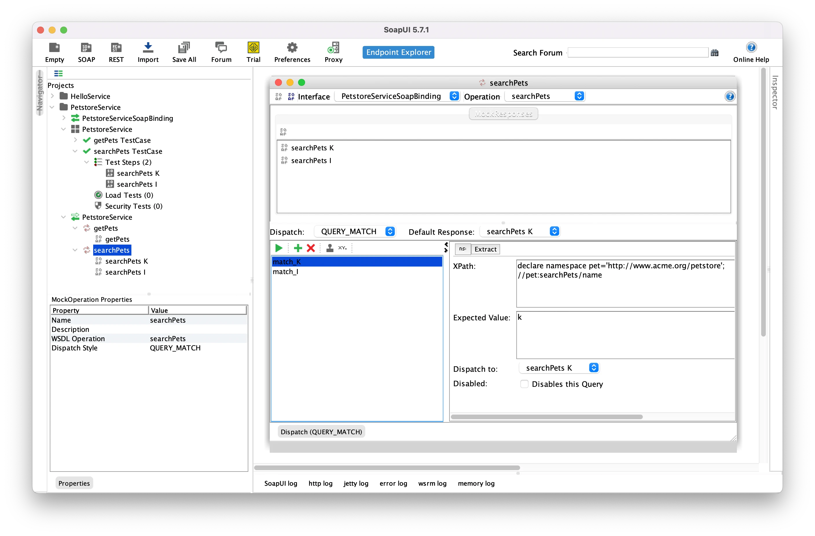The width and height of the screenshot is (815, 536).
Task: Run the selected match query
Action: pyautogui.click(x=279, y=248)
